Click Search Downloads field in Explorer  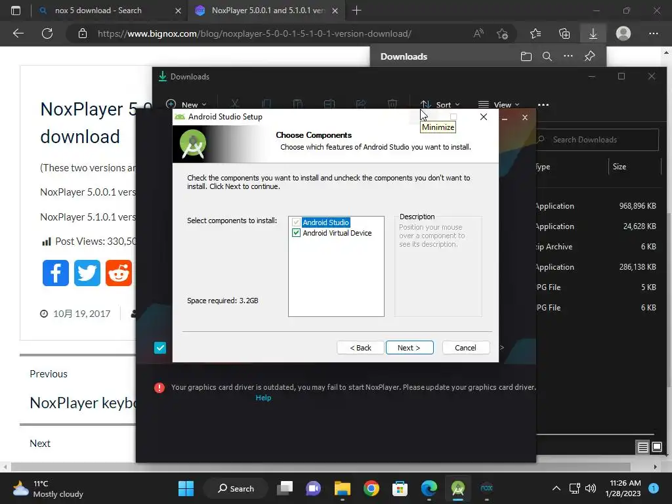click(597, 140)
